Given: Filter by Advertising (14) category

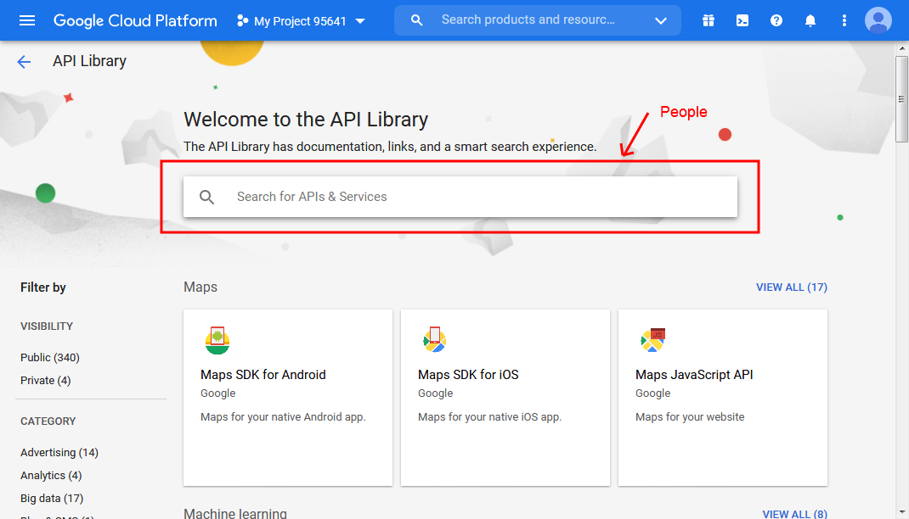Looking at the screenshot, I should [x=59, y=453].
